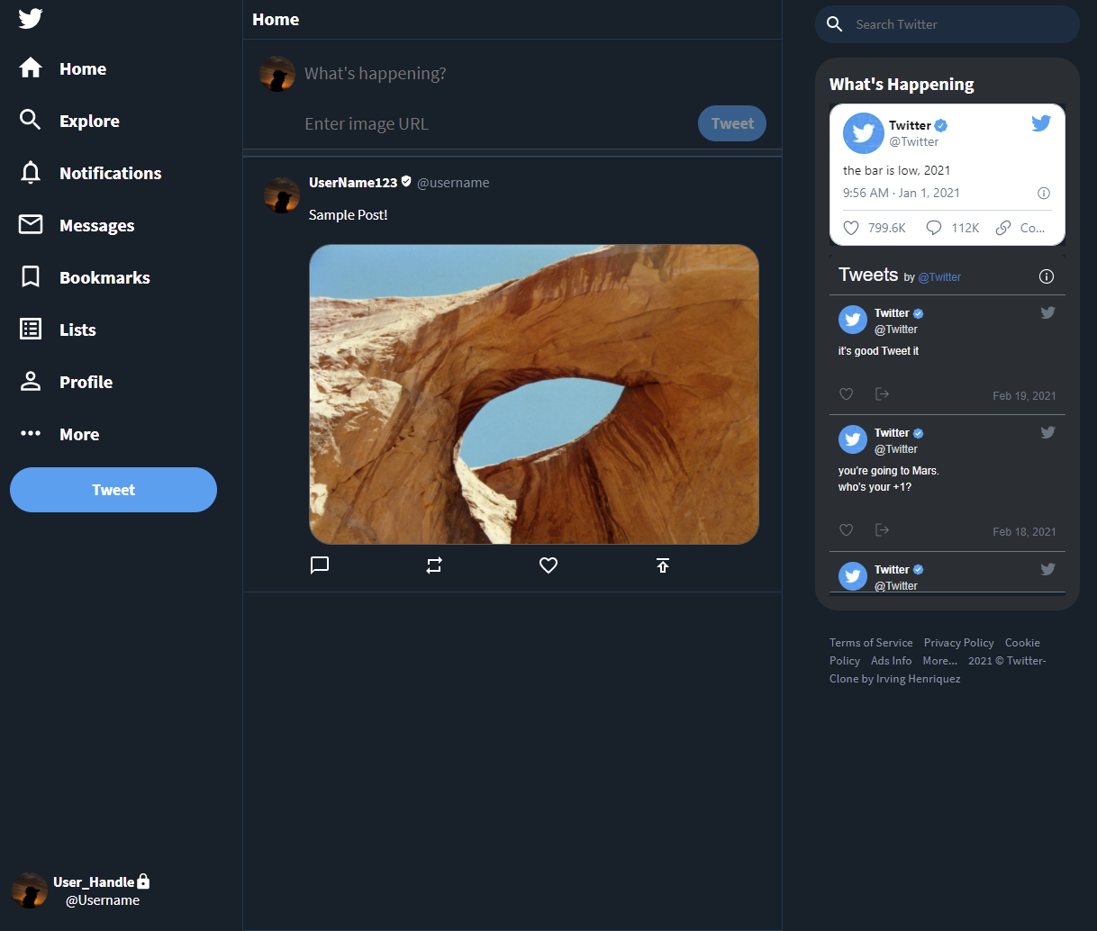The height and width of the screenshot is (931, 1097).
Task: Like the 'you're going to Mars' tweet
Action: [x=846, y=529]
